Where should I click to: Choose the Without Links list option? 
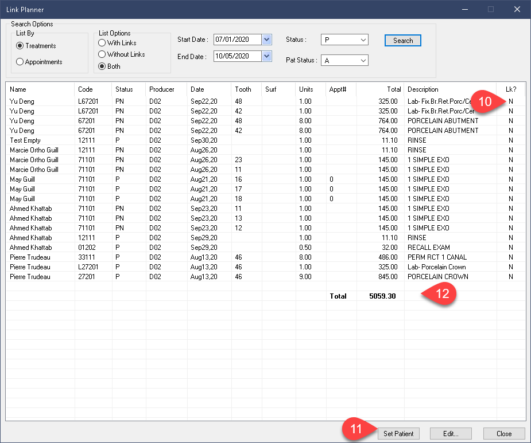coord(102,54)
